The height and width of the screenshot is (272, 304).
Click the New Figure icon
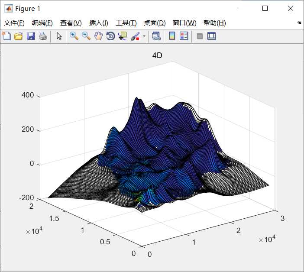pyautogui.click(x=6, y=36)
